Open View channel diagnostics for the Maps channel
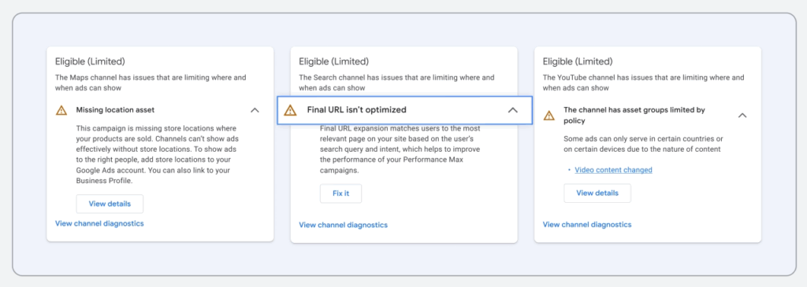Image resolution: width=807 pixels, height=287 pixels. (x=99, y=223)
